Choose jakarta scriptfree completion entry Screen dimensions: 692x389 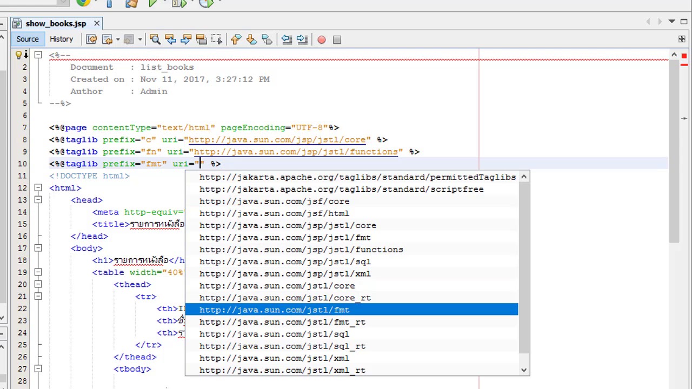tap(351, 189)
